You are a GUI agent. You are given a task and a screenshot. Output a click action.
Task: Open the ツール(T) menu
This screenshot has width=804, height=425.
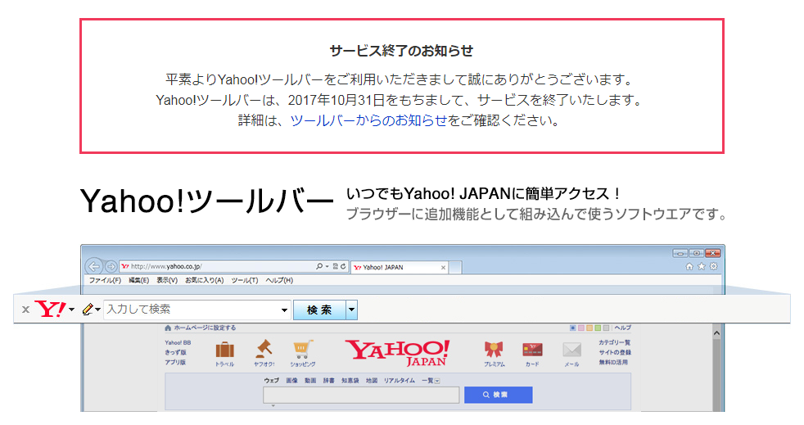245,280
